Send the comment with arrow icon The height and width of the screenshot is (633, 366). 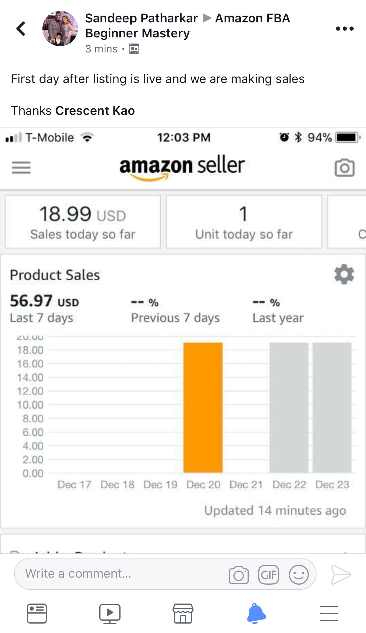(341, 574)
